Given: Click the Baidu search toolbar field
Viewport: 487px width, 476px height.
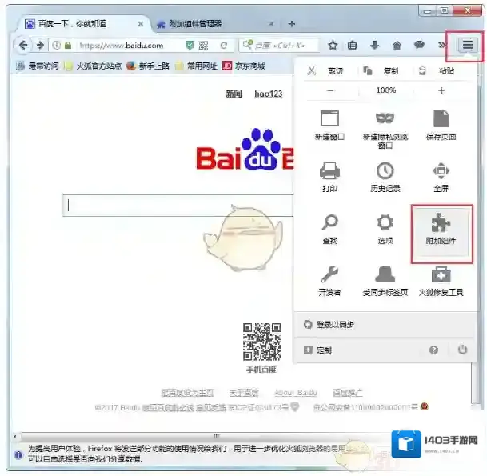Looking at the screenshot, I should tap(279, 46).
